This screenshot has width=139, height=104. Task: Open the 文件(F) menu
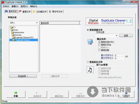coord(6,6)
